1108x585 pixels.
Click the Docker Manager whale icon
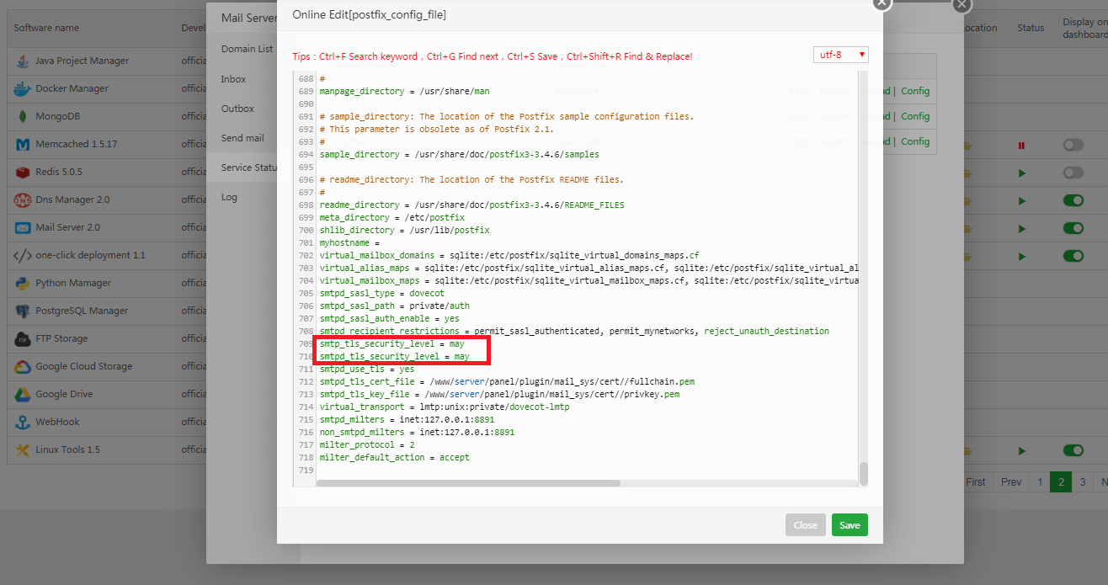point(22,88)
